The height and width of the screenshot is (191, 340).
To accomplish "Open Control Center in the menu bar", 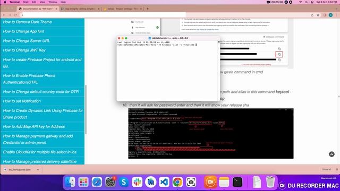I will tap(312, 2).
